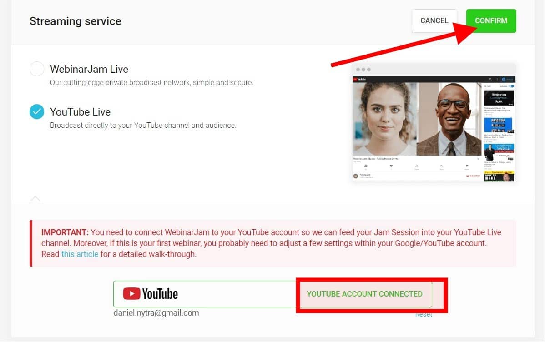545x342 pixels.
Task: Select the WebinarJam Live radio option
Action: coord(37,69)
